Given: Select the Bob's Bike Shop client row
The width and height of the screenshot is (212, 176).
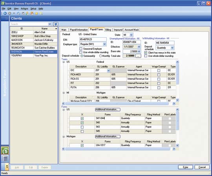Looking at the screenshot, I should coord(34,36).
